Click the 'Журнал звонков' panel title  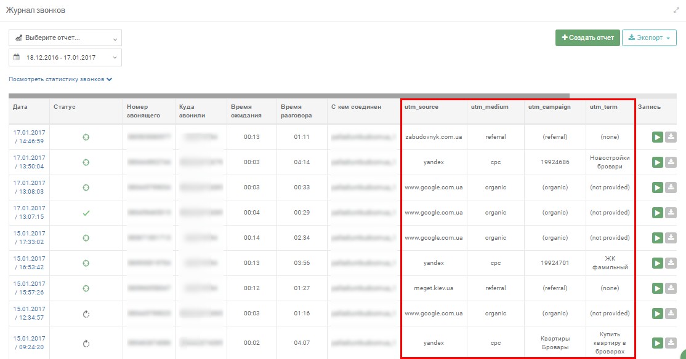point(36,10)
